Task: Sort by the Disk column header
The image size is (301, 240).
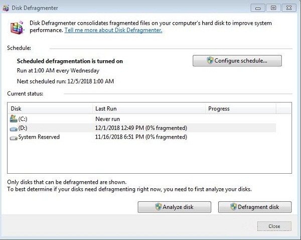Action: tap(50, 108)
